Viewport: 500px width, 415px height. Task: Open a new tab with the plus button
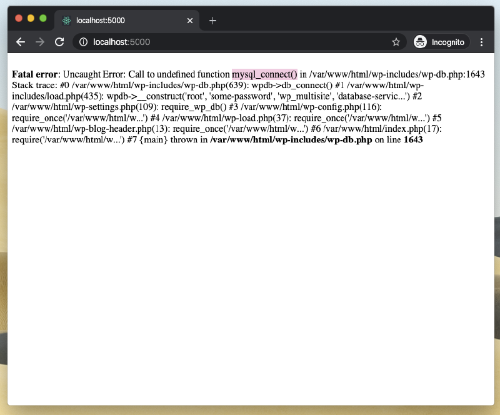tap(212, 20)
